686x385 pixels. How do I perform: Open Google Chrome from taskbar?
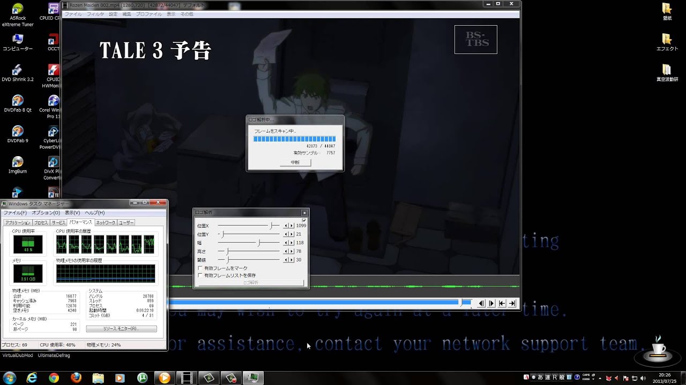(x=54, y=378)
